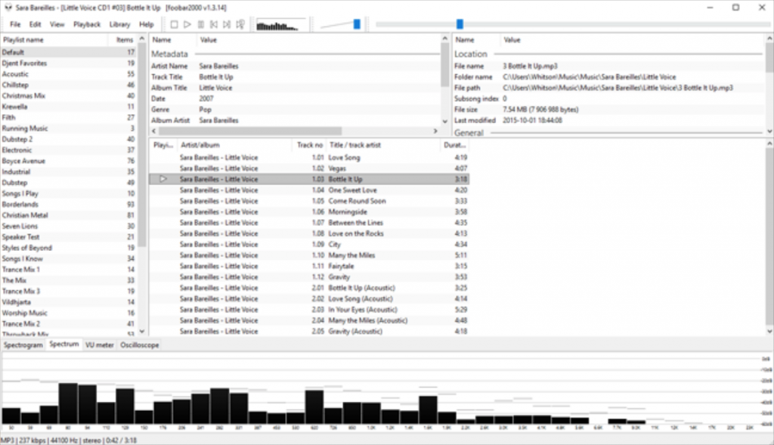Open the Library menu
774x445 pixels.
pos(119,24)
